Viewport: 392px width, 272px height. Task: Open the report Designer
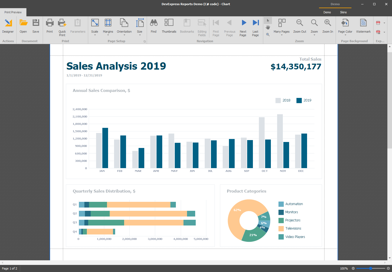tap(8, 26)
